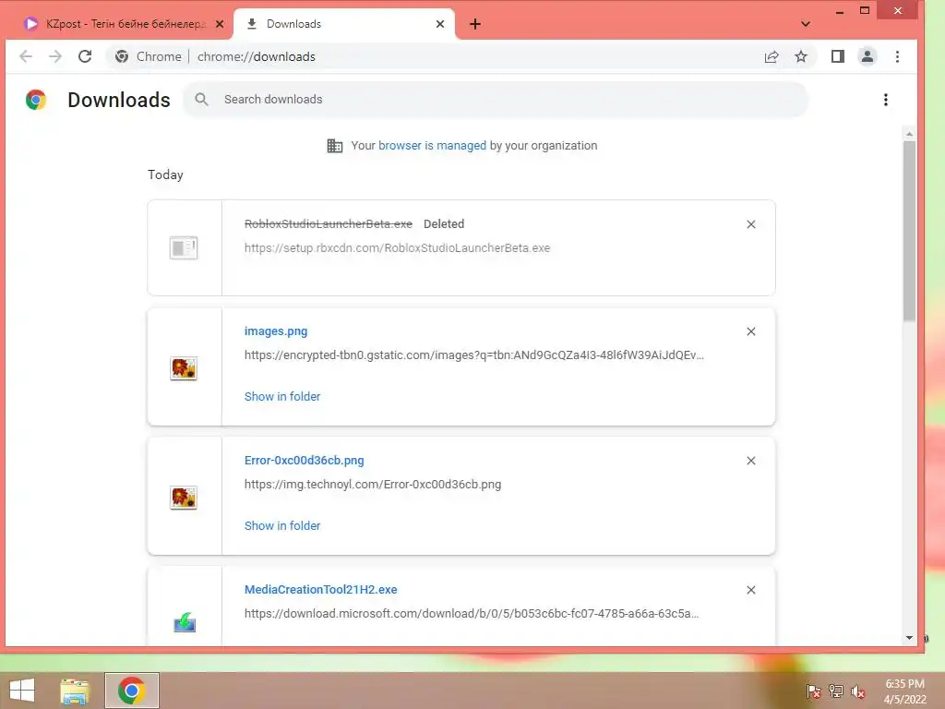Expand the tab search chevron

(x=806, y=24)
